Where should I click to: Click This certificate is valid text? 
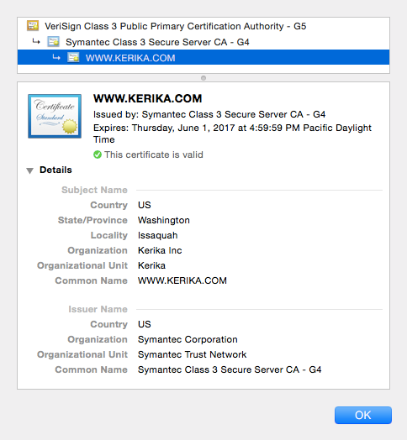click(154, 155)
